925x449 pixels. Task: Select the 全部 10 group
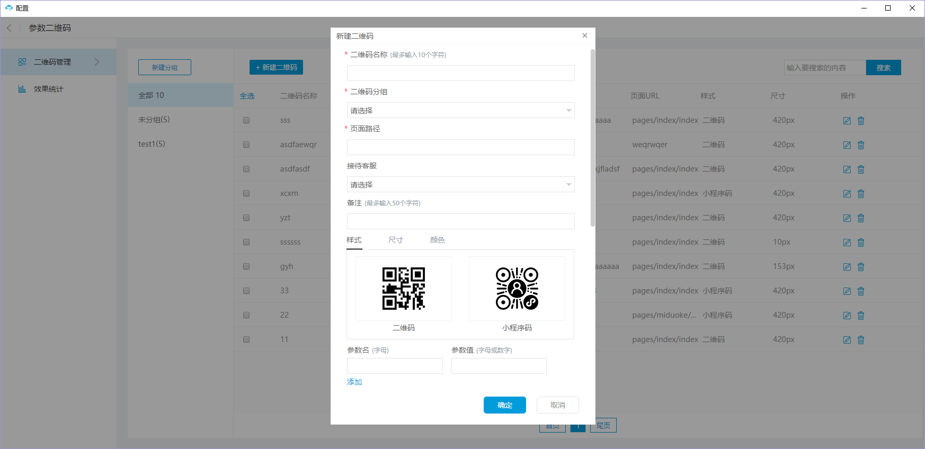(x=181, y=95)
